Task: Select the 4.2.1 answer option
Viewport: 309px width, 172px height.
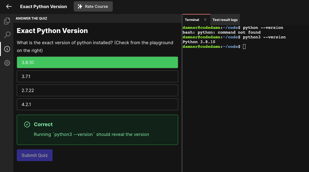Action: (97, 104)
